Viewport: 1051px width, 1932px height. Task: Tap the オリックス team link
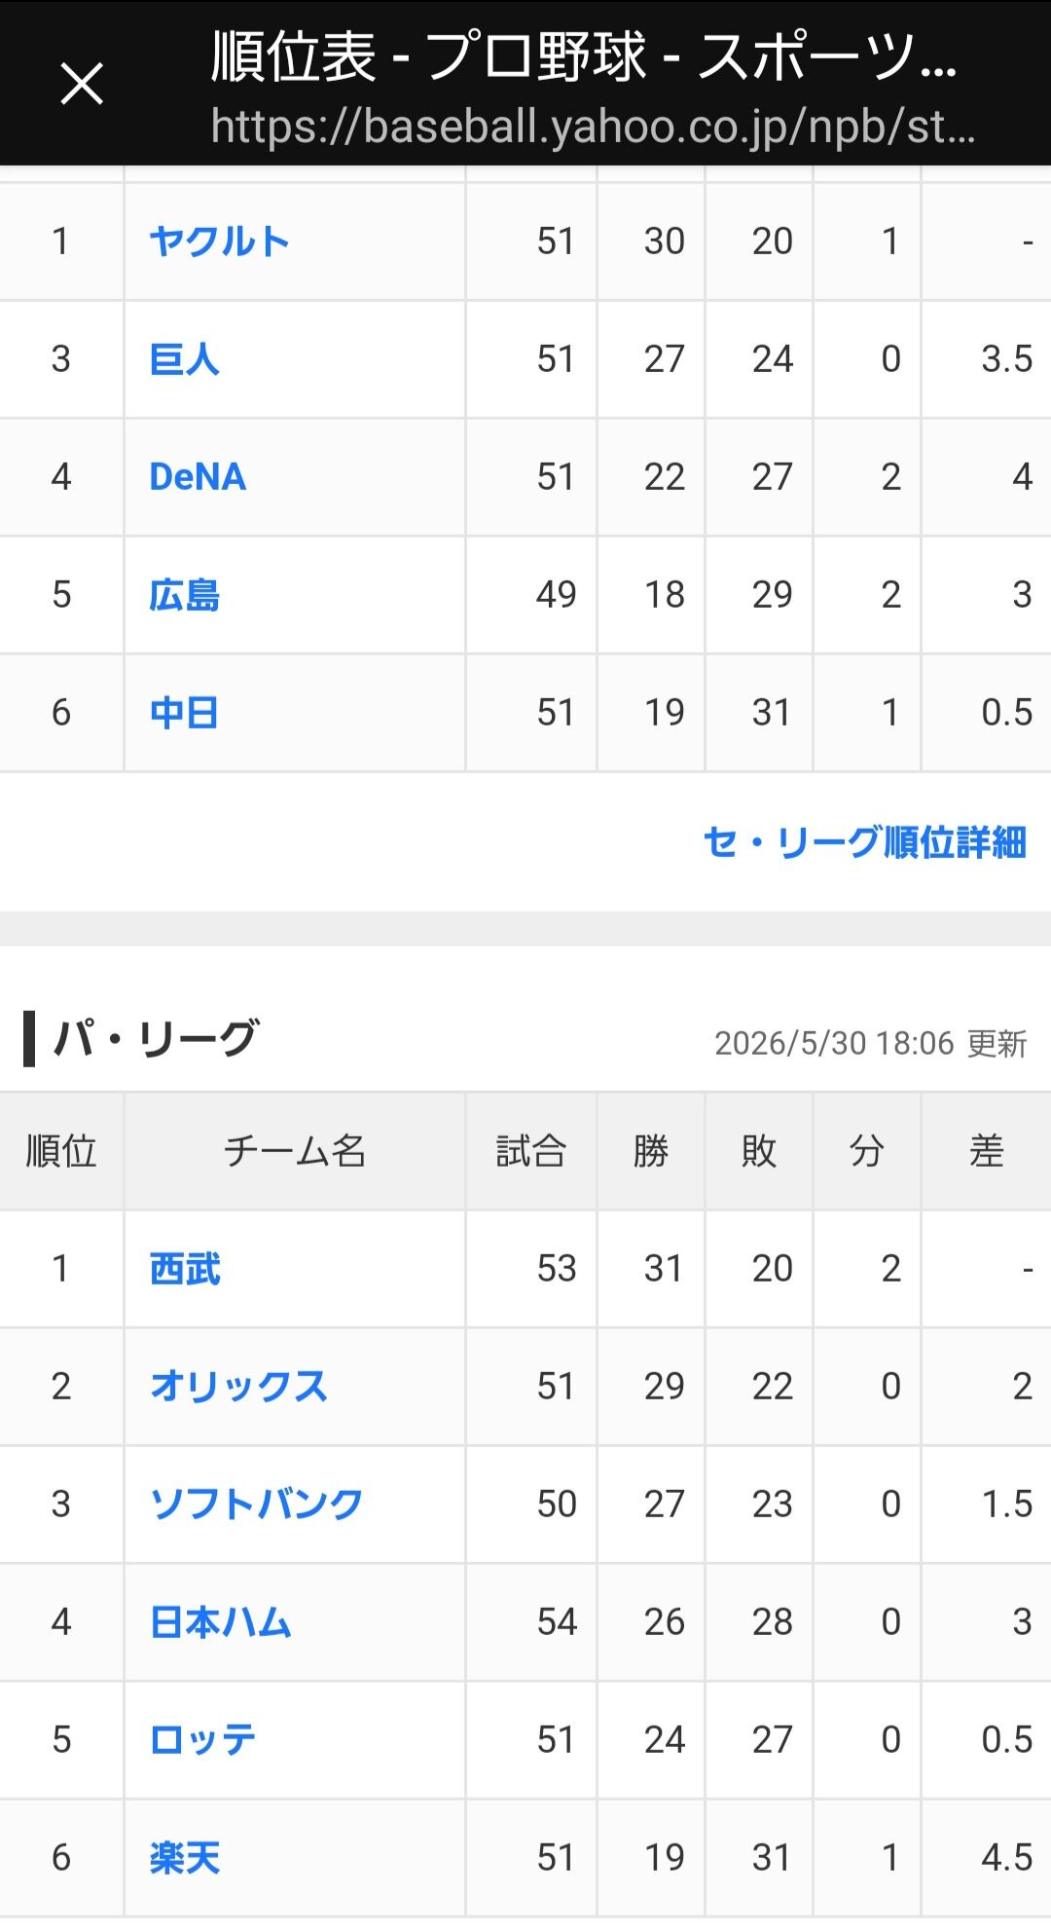(238, 1387)
